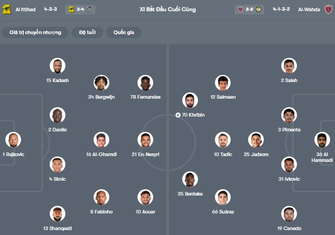This screenshot has height=235, width=335.
Task: Open the Al-Wahda team name link
Action: (309, 9)
